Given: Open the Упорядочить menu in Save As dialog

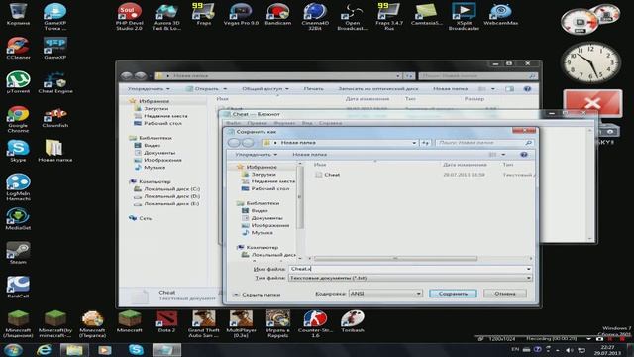Looking at the screenshot, I should click(x=257, y=155).
